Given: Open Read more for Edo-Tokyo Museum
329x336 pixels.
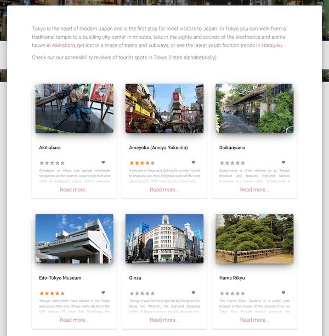Looking at the screenshot, I should [74, 320].
